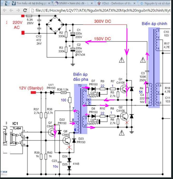Focus the file:///E:/Hocnghe address bar
The width and height of the screenshot is (173, 179).
coord(100,10)
